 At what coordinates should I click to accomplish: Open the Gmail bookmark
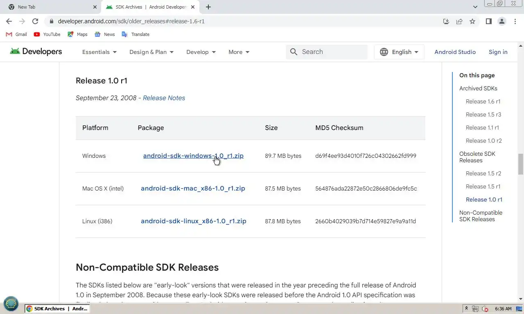[16, 34]
